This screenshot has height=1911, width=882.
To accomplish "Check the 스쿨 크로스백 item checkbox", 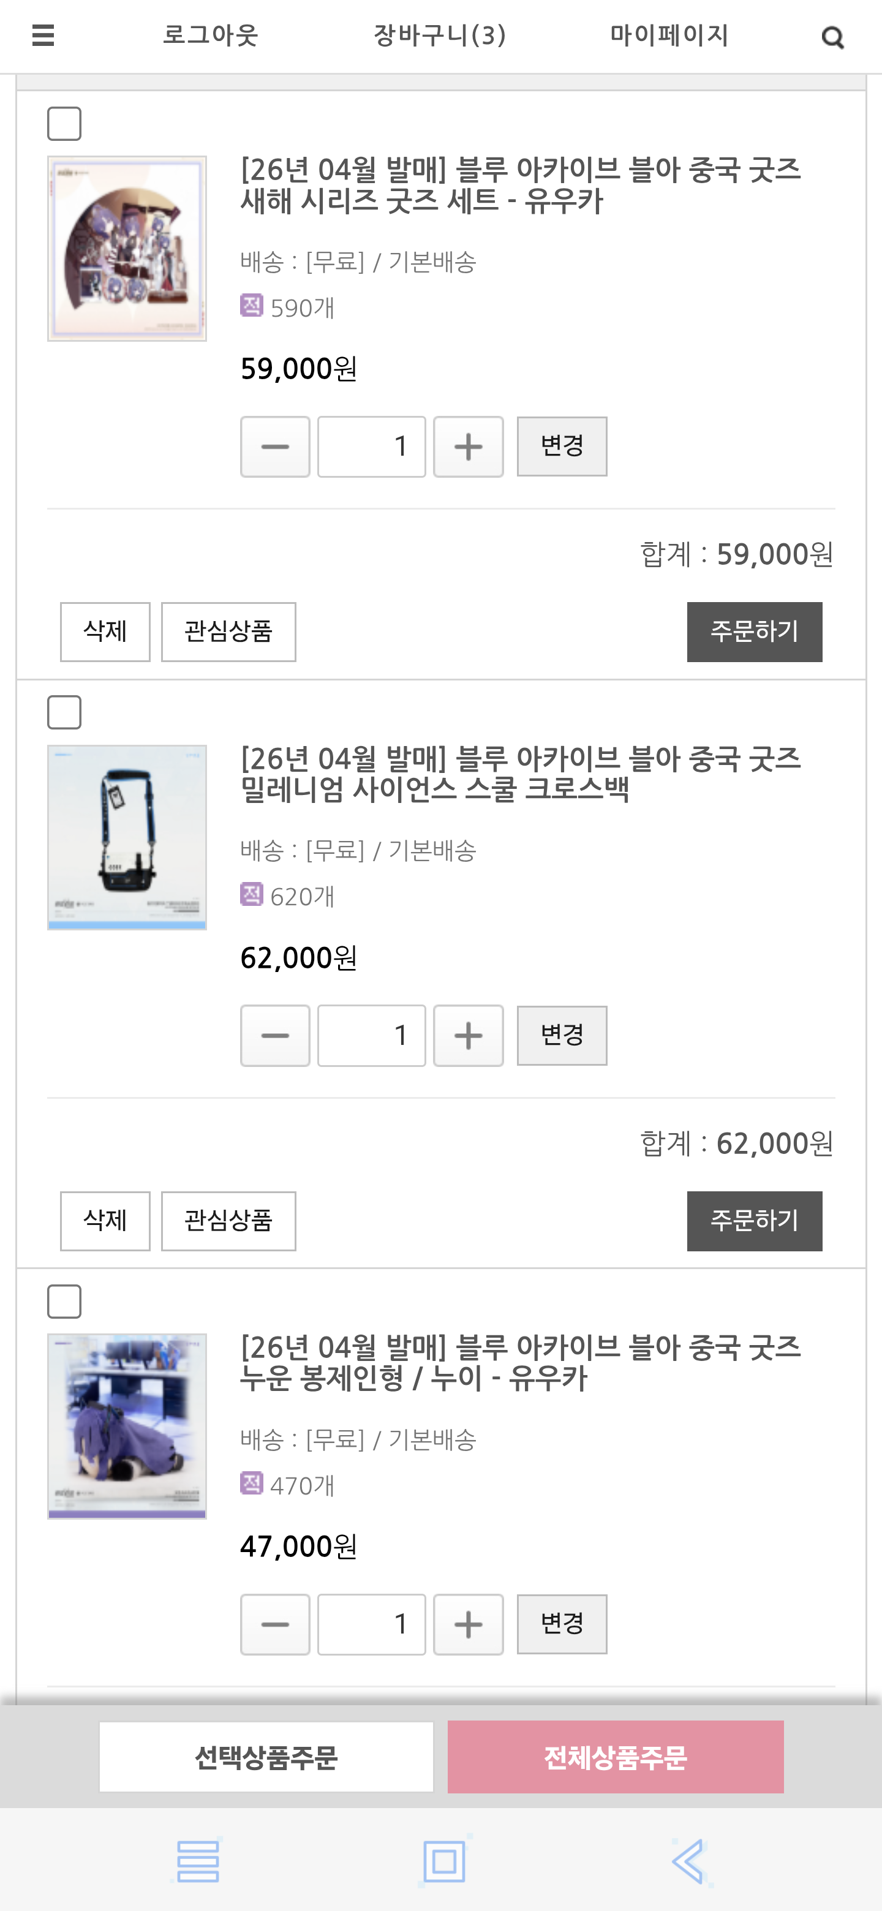I will (64, 713).
